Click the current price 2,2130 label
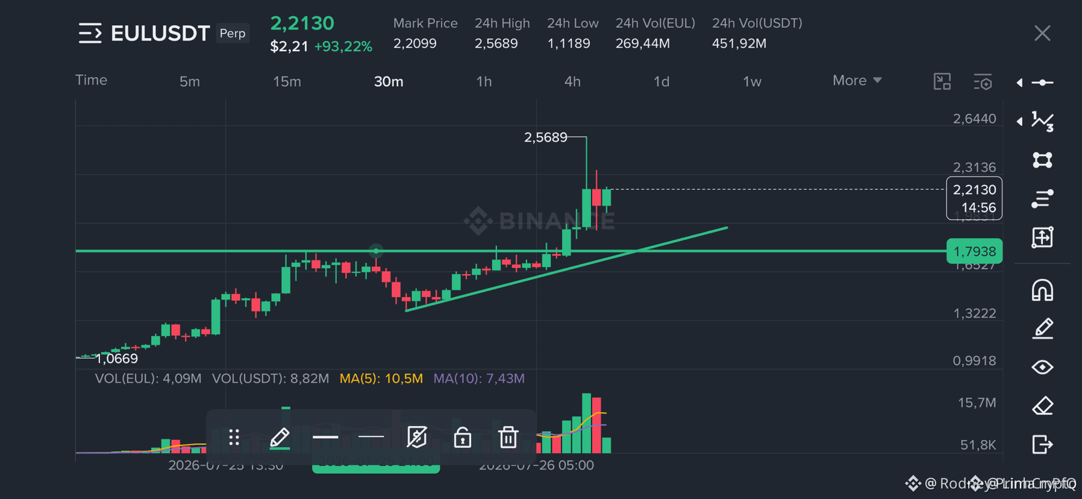The width and height of the screenshot is (1082, 499). [974, 198]
